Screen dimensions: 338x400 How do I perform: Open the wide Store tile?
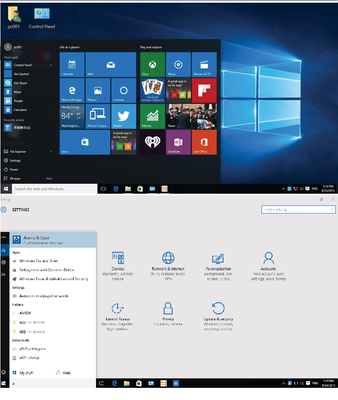[85, 142]
